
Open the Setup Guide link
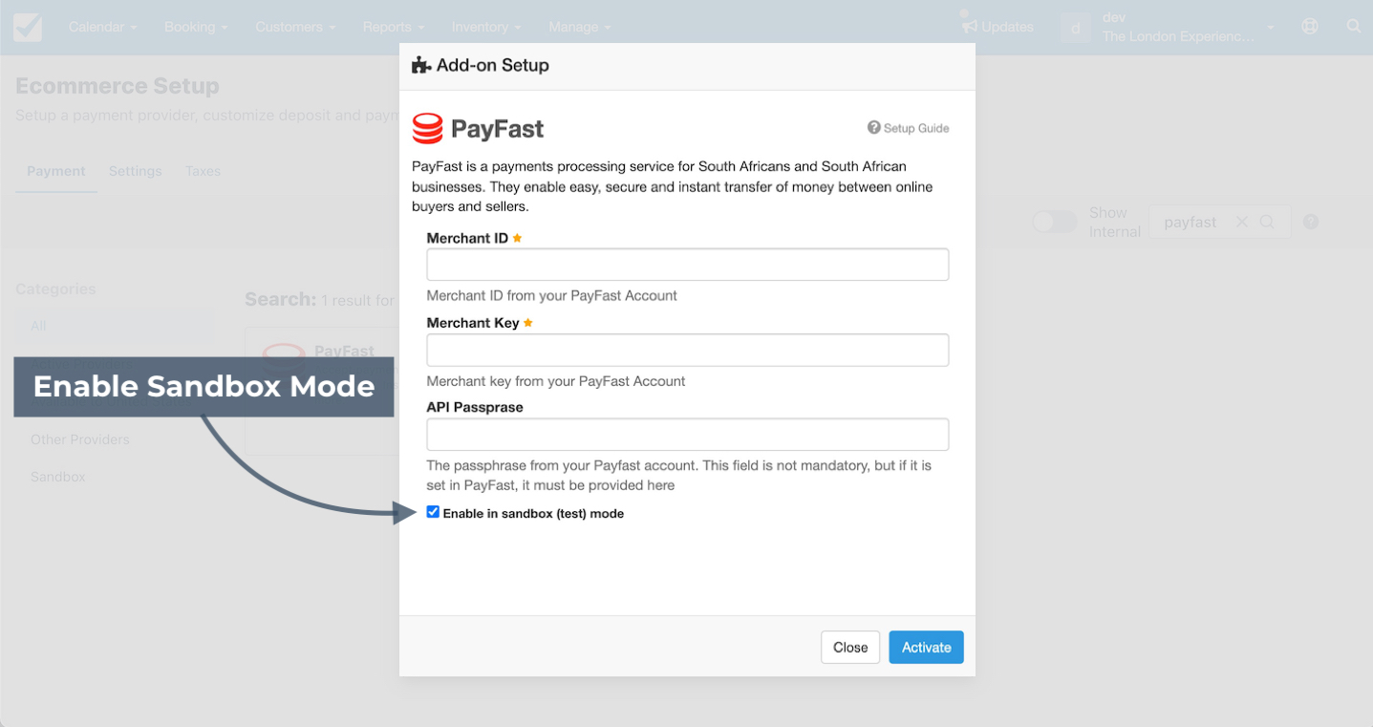click(908, 128)
